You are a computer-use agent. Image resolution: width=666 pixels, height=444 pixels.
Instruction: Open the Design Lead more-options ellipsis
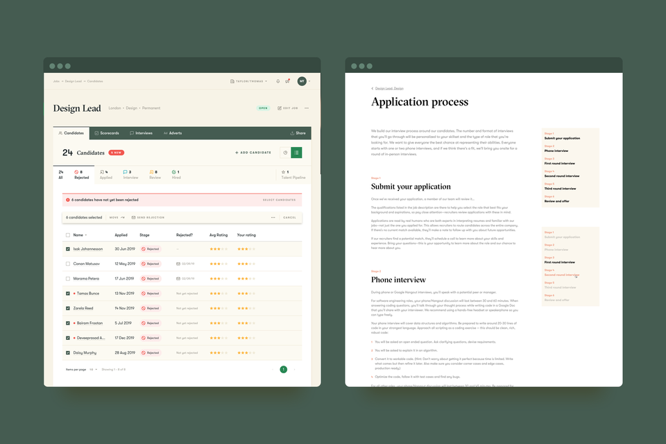[x=307, y=108]
